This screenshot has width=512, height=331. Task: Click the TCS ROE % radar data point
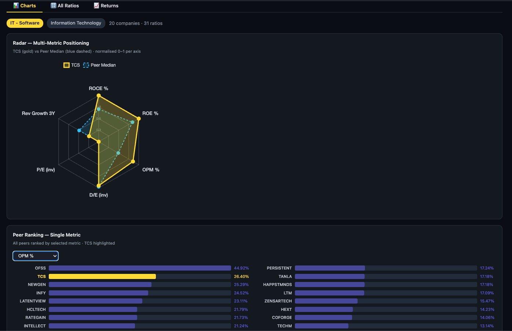click(x=139, y=119)
